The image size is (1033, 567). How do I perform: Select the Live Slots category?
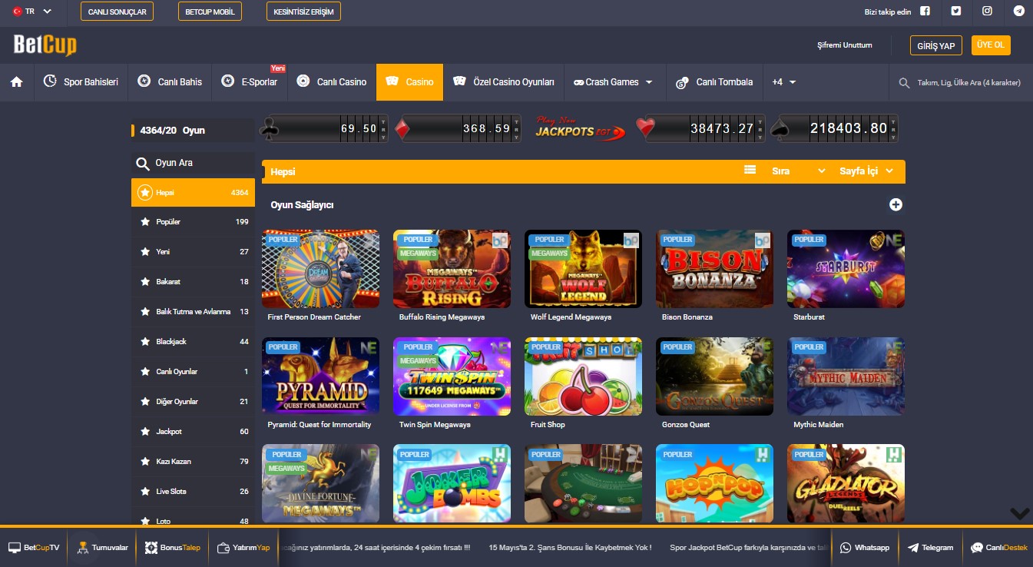click(193, 492)
